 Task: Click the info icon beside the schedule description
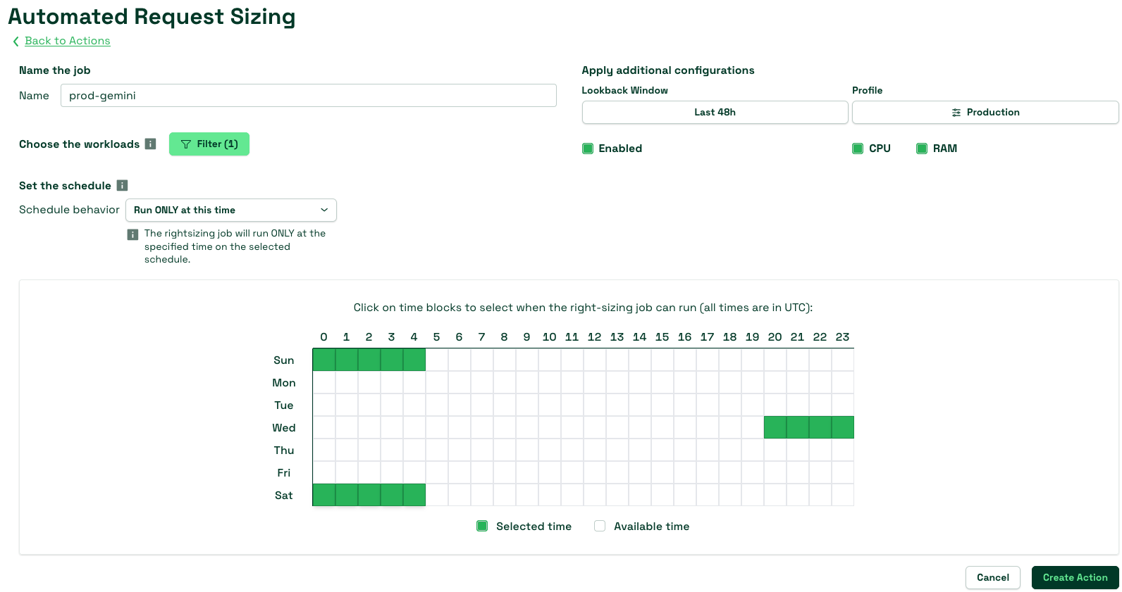click(x=132, y=234)
